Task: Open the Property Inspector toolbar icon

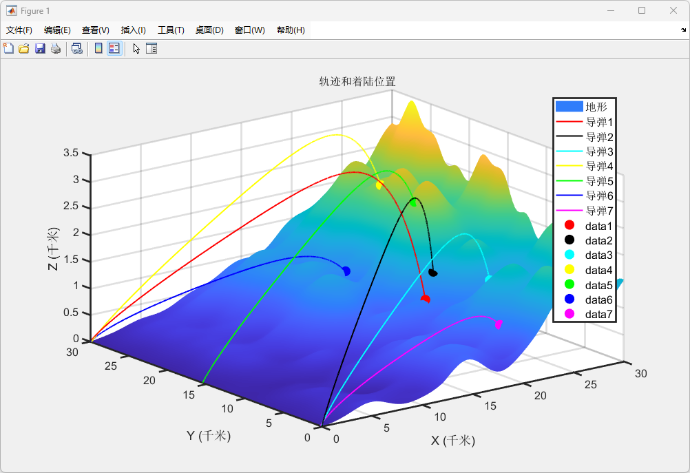Action: (x=151, y=48)
